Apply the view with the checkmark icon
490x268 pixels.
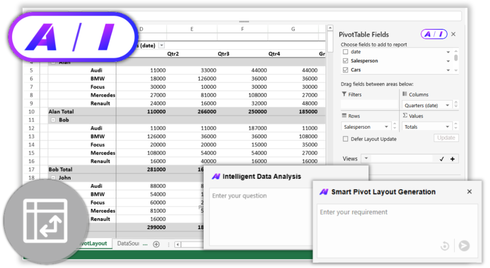tap(442, 159)
